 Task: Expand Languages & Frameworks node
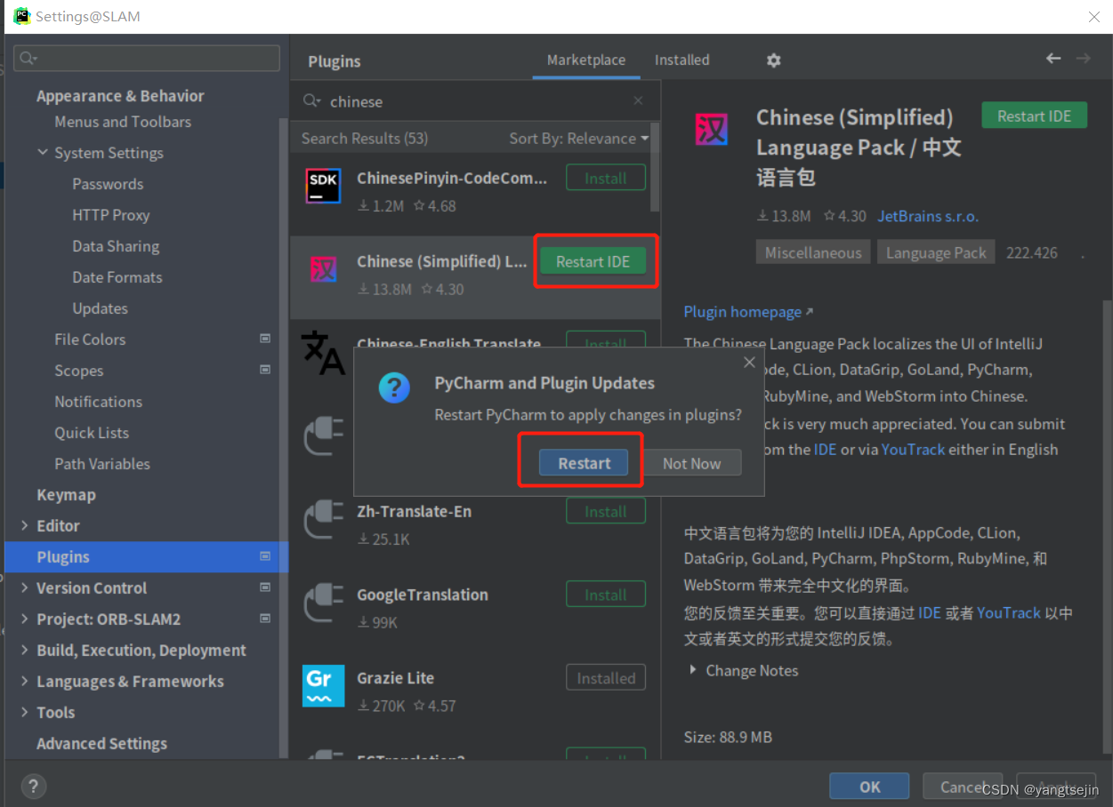click(25, 682)
